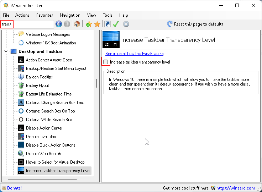Open the https://winaero.com link
Viewport: 262px width, 192px height.
point(236,188)
